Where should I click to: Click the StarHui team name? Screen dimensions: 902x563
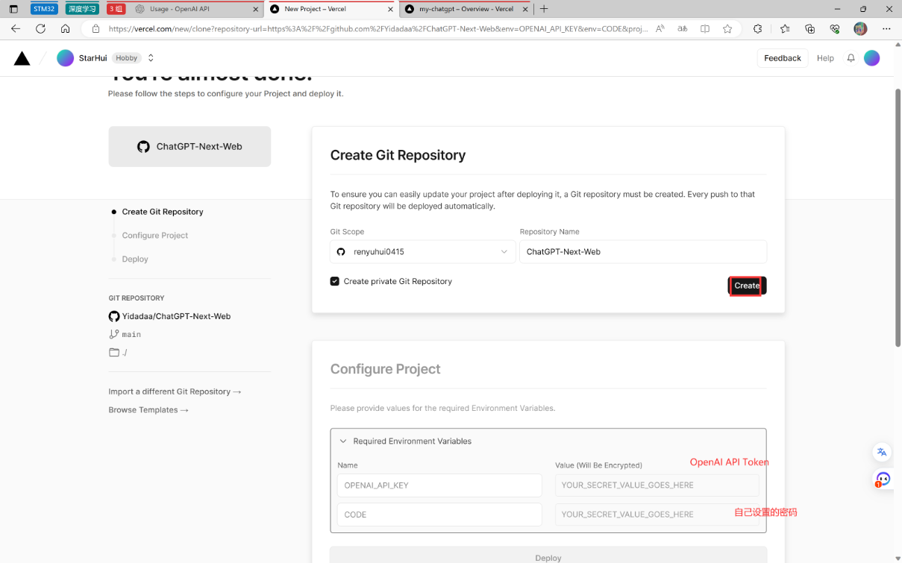tap(93, 58)
